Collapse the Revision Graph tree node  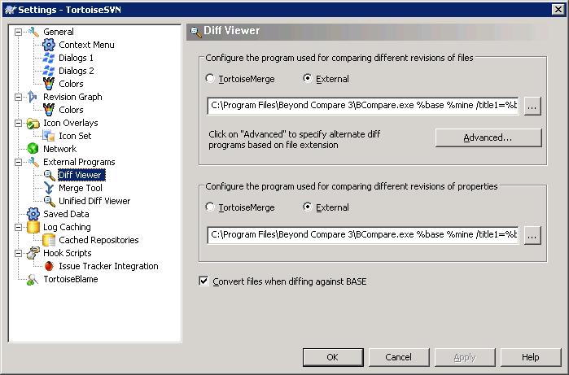18,97
